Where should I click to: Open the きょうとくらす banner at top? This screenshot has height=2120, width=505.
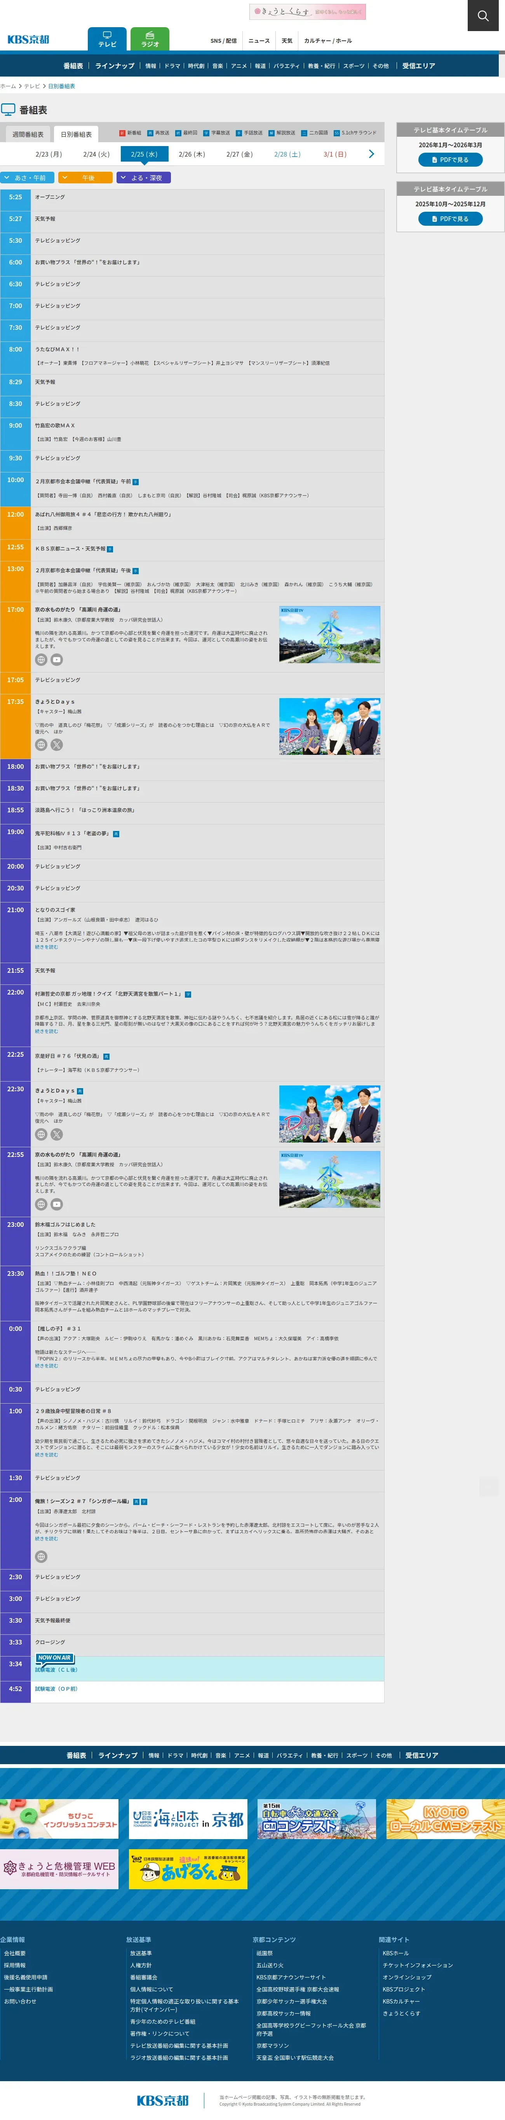pos(308,12)
